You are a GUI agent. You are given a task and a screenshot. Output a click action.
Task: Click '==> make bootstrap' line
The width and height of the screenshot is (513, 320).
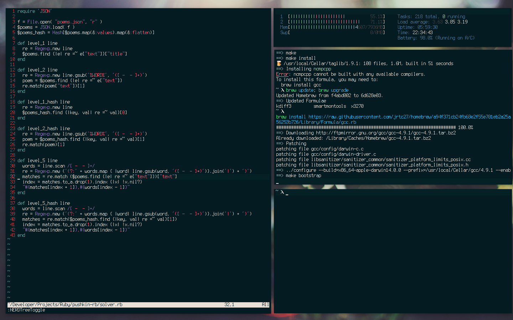299,175
